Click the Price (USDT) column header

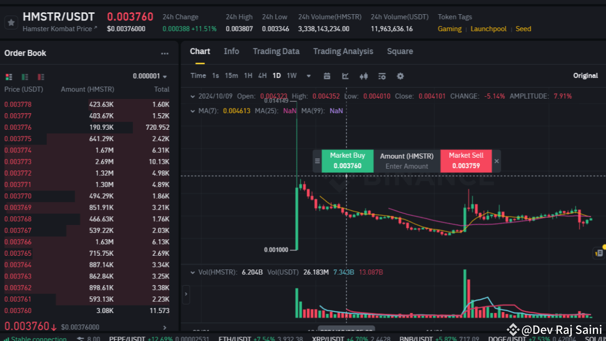[x=24, y=89]
